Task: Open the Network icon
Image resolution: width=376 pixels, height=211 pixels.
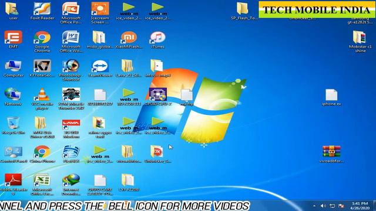Action: [x=13, y=95]
